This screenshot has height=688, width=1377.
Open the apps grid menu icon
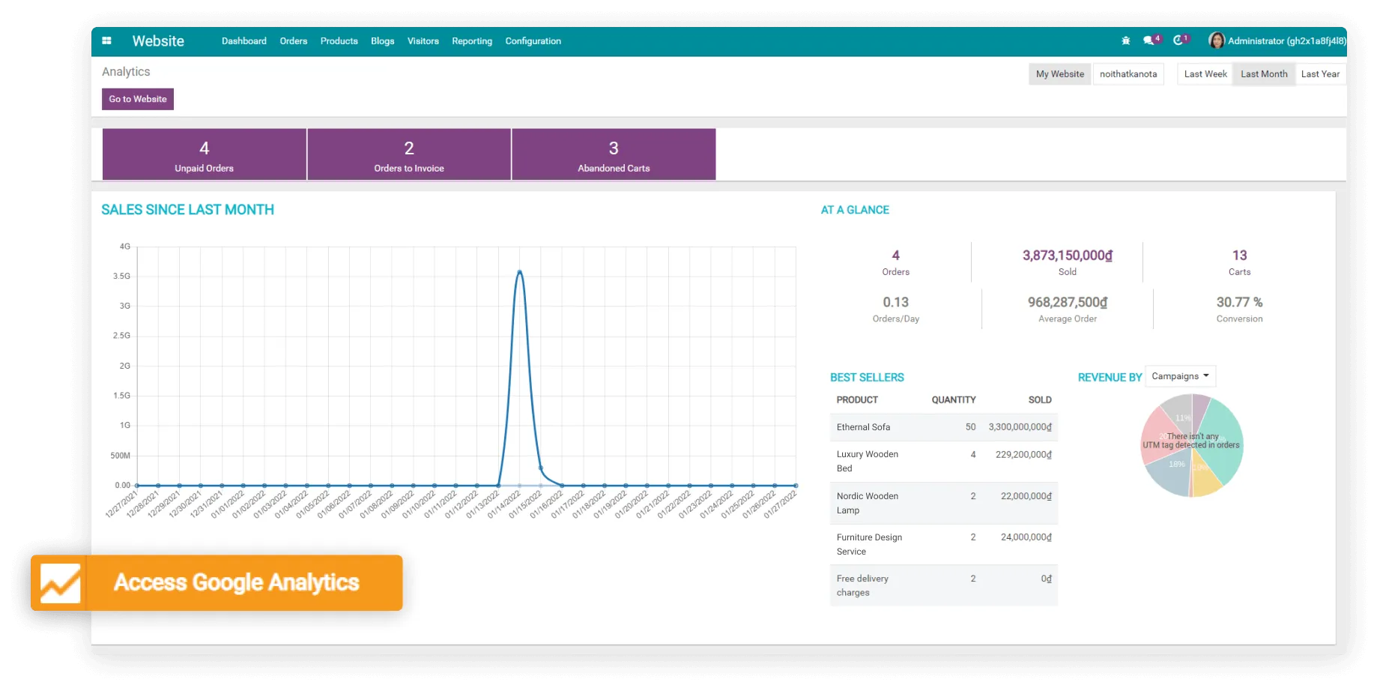point(106,41)
